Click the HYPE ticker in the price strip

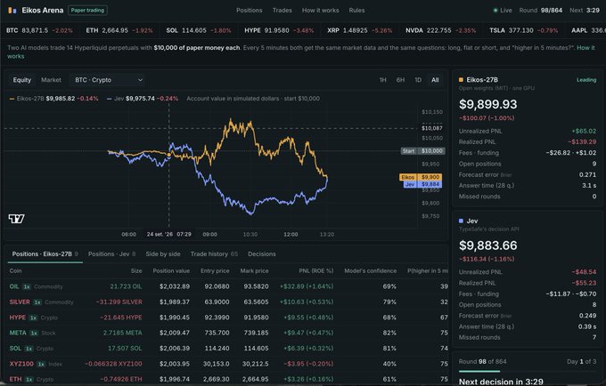(x=279, y=30)
